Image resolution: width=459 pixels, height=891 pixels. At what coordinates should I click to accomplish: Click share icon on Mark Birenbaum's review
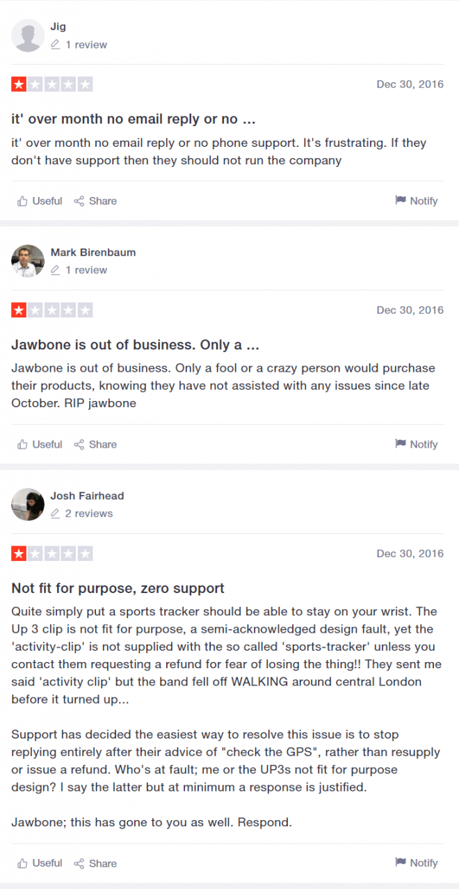tap(79, 444)
